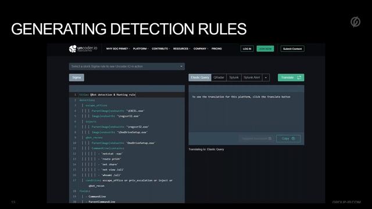This screenshot has width=372, height=209.
Task: Switch to the Splunk tab
Action: [x=234, y=77]
